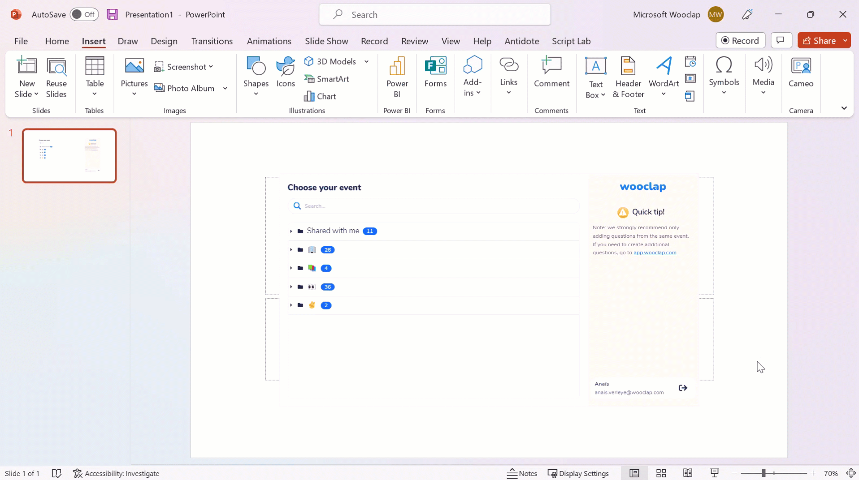This screenshot has height=480, width=859.
Task: Open 3D Models dropdown arrow
Action: pyautogui.click(x=366, y=61)
